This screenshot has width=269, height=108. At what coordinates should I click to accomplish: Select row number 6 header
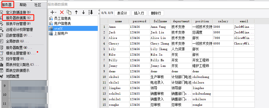click(104, 55)
